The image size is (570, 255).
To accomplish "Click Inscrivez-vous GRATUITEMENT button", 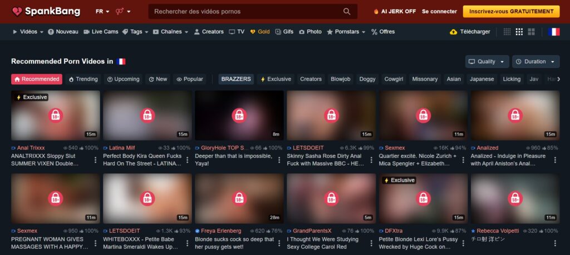I will (511, 11).
